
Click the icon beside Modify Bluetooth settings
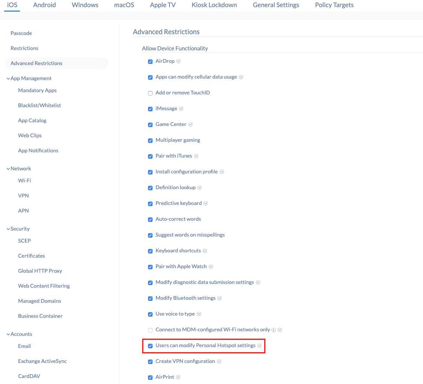[x=220, y=298]
